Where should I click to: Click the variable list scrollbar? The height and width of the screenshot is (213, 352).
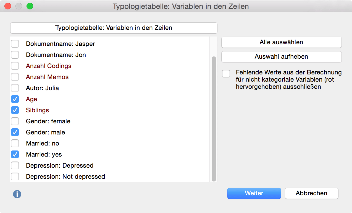214,119
